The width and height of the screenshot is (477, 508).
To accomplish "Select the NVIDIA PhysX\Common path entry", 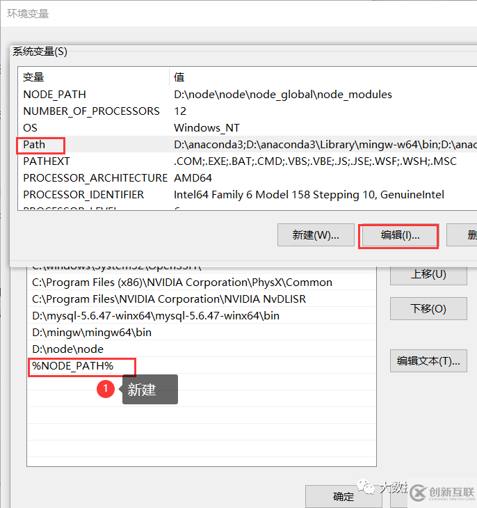I will (202, 283).
